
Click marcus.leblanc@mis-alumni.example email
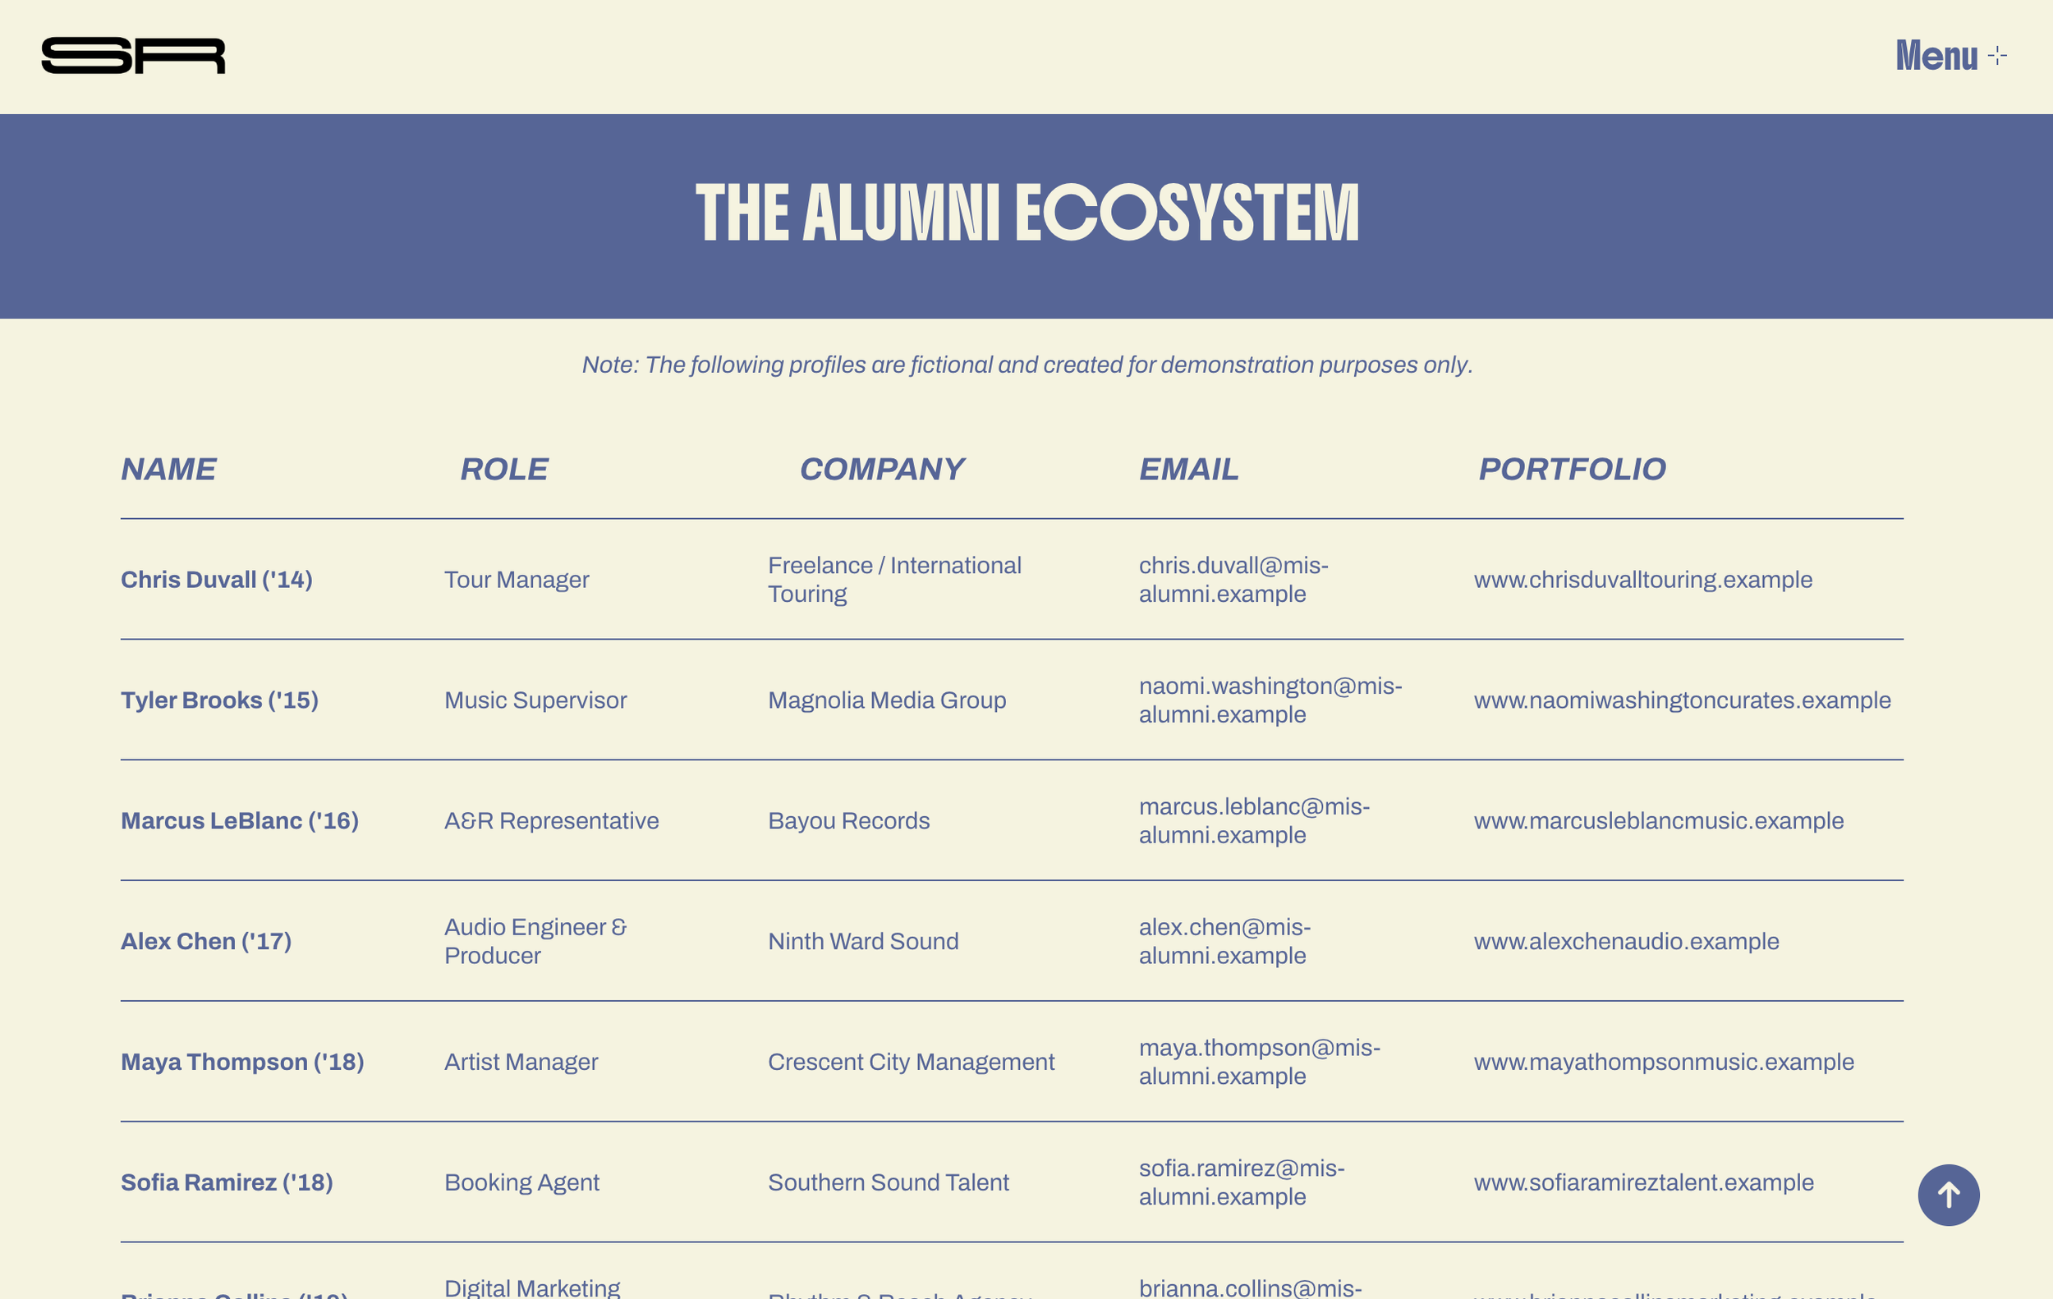(x=1254, y=821)
